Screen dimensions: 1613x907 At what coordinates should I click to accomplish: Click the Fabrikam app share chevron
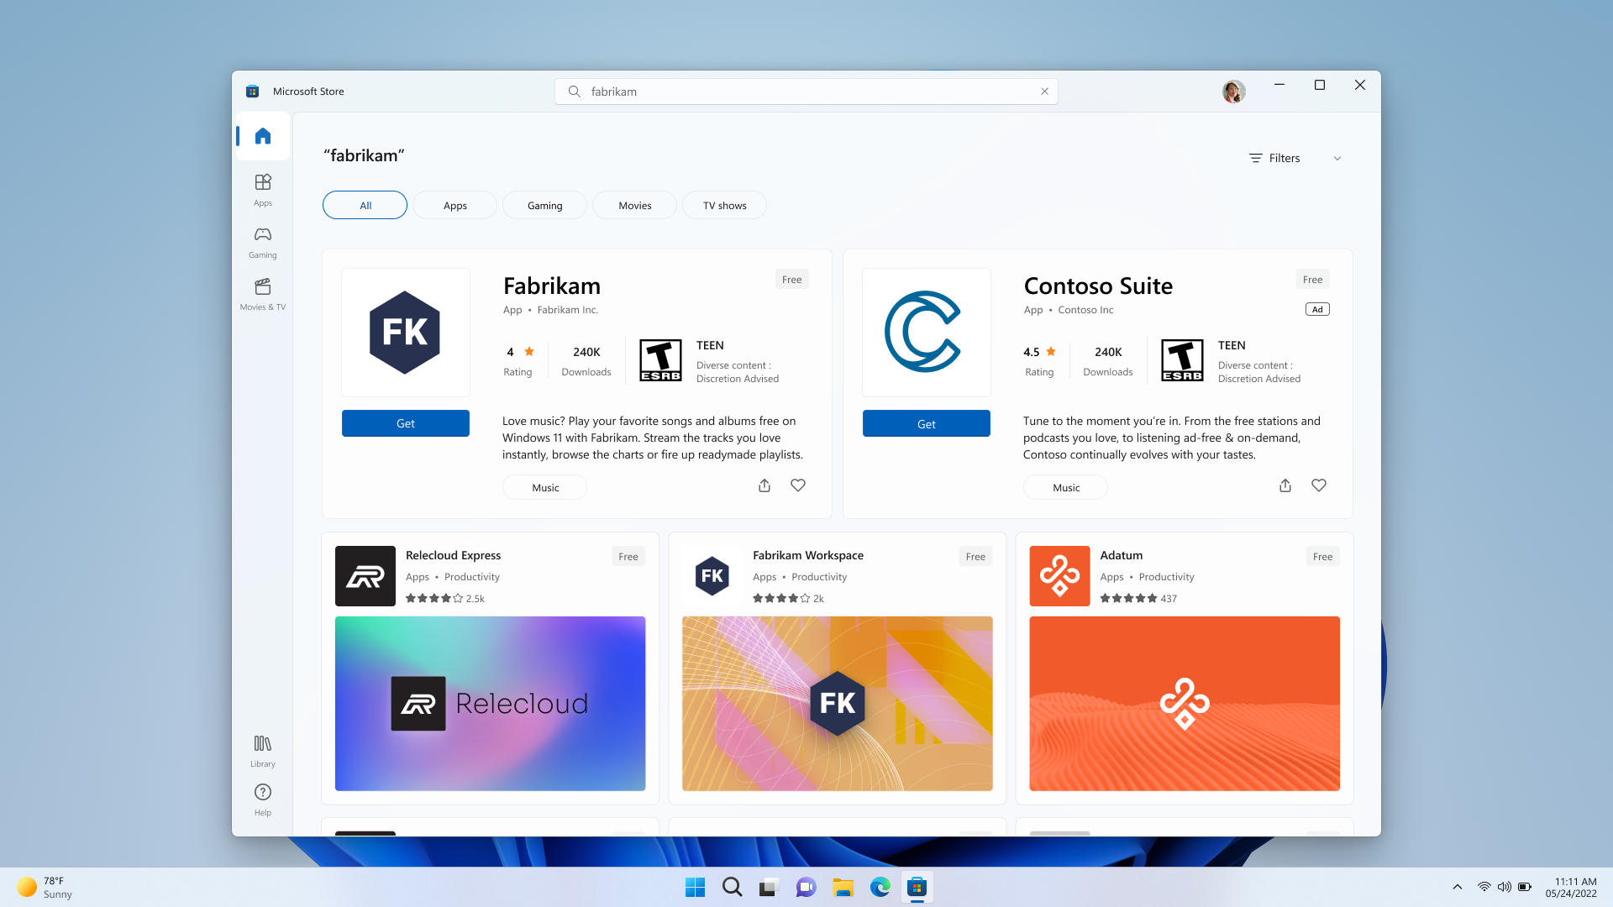(x=764, y=485)
